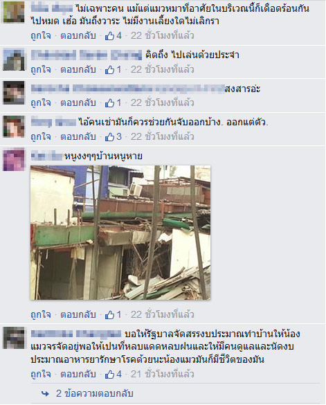Image resolution: width=326 pixels, height=405 pixels.
Task: Click 'ตอบกลับ' under the last comment
Action: [x=78, y=374]
